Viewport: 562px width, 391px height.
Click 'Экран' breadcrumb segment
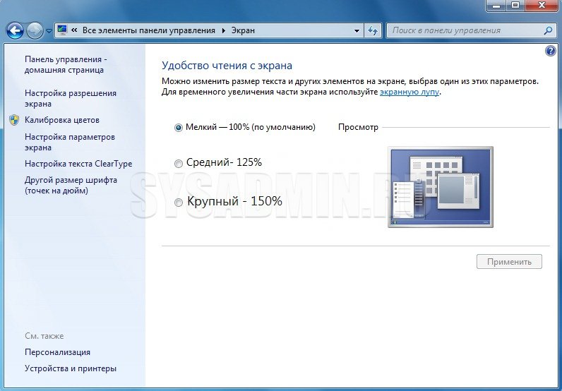[x=243, y=30]
